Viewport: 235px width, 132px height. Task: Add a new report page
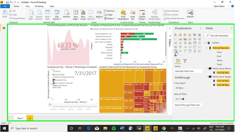click(30, 118)
